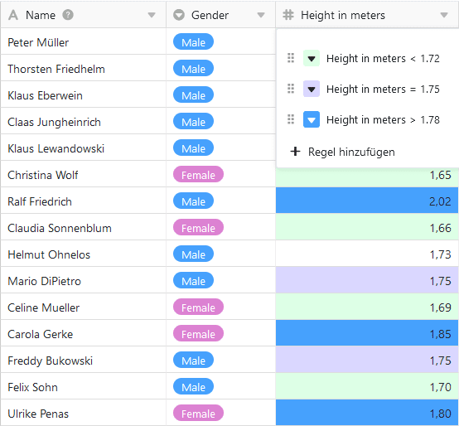Image resolution: width=459 pixels, height=426 pixels.
Task: Select the Klaus Eberwein name cell
Action: click(84, 94)
